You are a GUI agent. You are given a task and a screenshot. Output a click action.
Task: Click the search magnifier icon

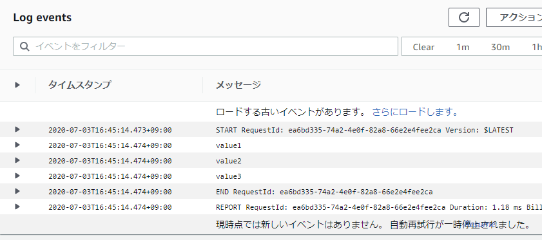(x=24, y=46)
